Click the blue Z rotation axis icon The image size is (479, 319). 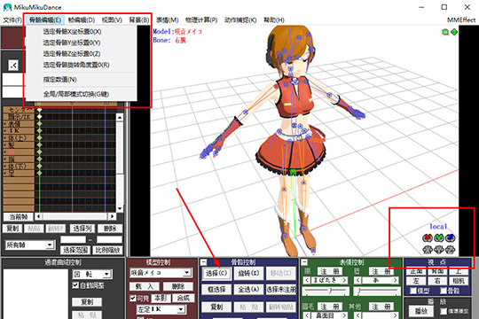[451, 237]
